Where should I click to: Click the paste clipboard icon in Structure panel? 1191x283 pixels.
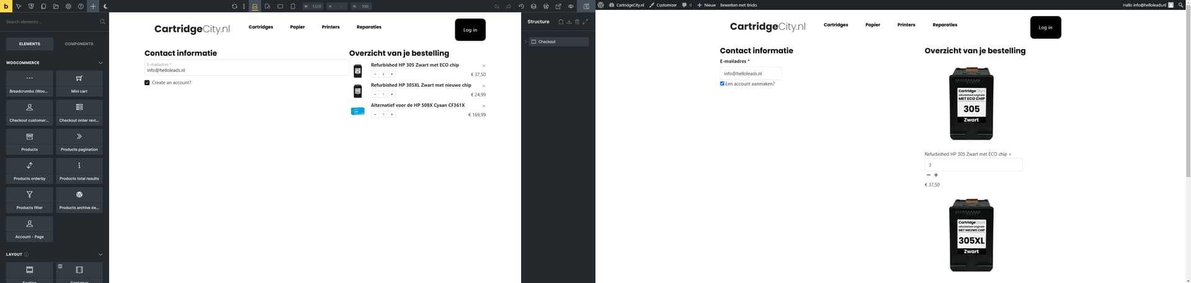pos(561,22)
